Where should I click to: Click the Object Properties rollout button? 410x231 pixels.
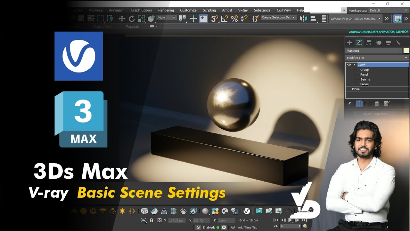[x=375, y=114]
